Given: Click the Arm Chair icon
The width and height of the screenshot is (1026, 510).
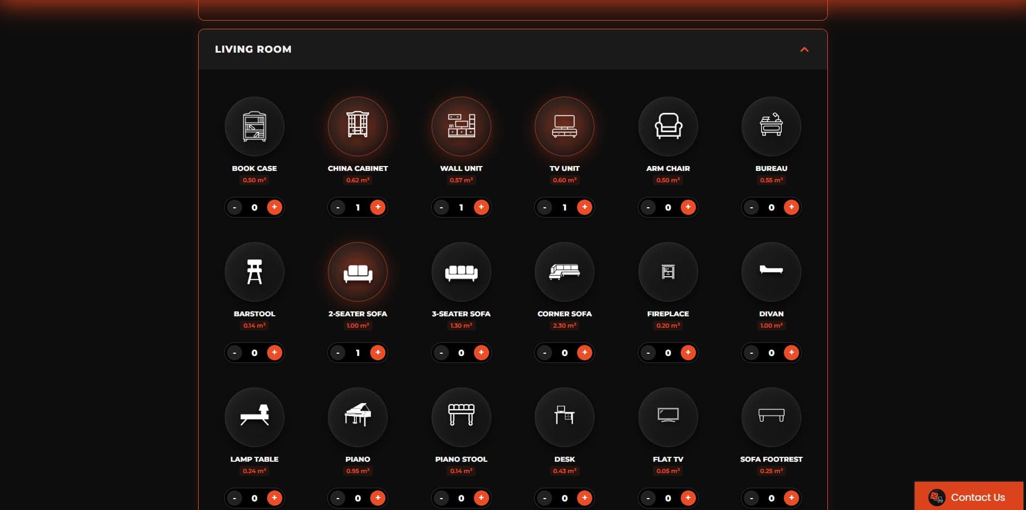Looking at the screenshot, I should [668, 126].
